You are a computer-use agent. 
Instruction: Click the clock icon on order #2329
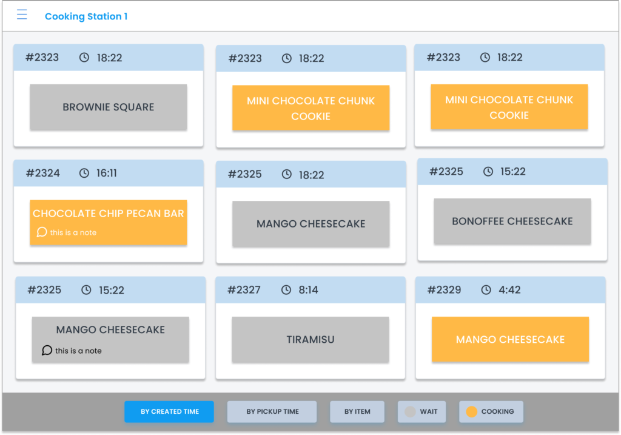point(486,290)
